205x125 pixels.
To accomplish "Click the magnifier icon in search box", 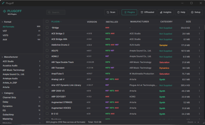I will tap(49, 12).
